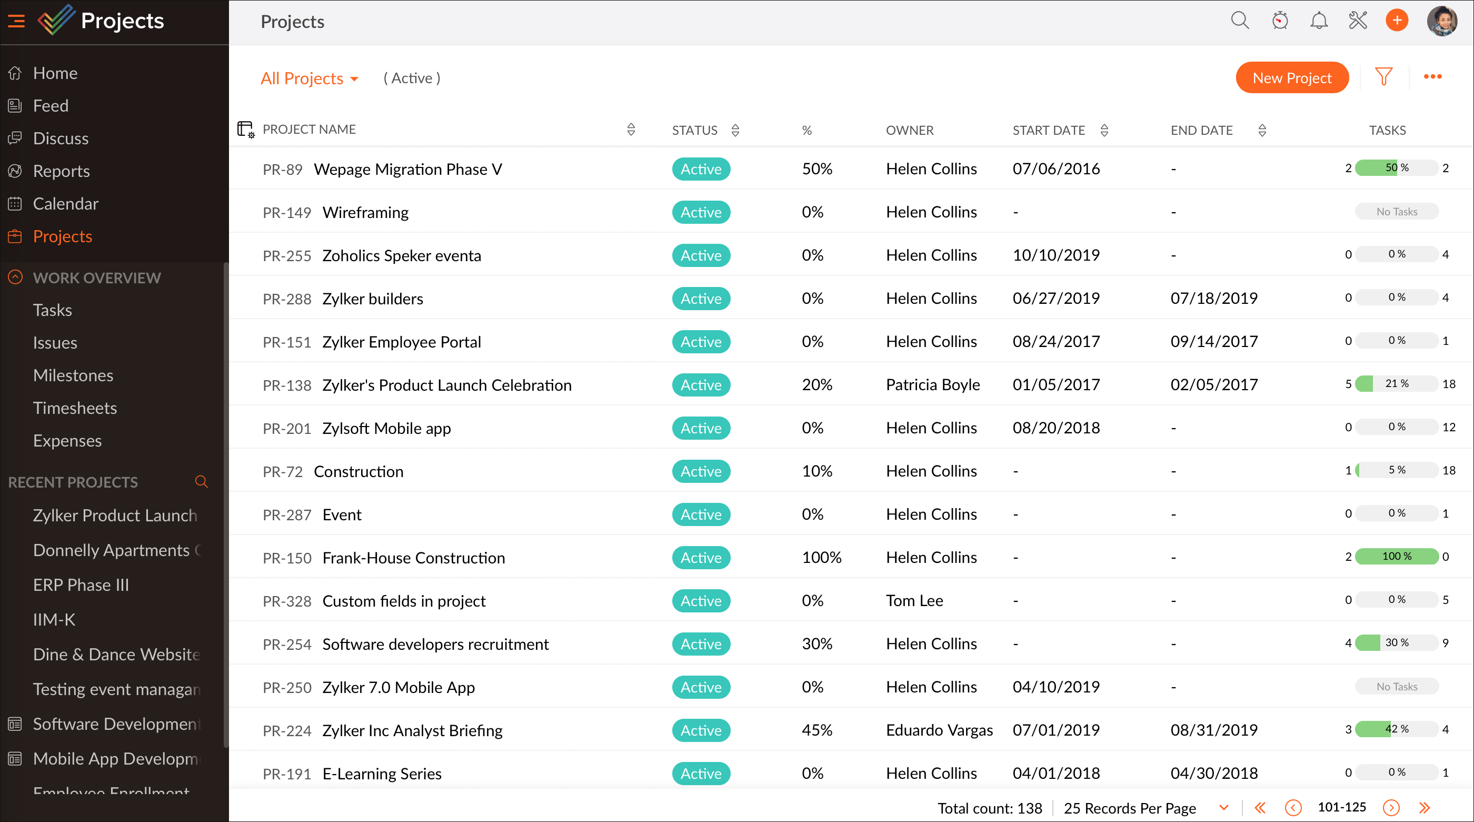Toggle the hamburger sidebar menu

[x=17, y=21]
